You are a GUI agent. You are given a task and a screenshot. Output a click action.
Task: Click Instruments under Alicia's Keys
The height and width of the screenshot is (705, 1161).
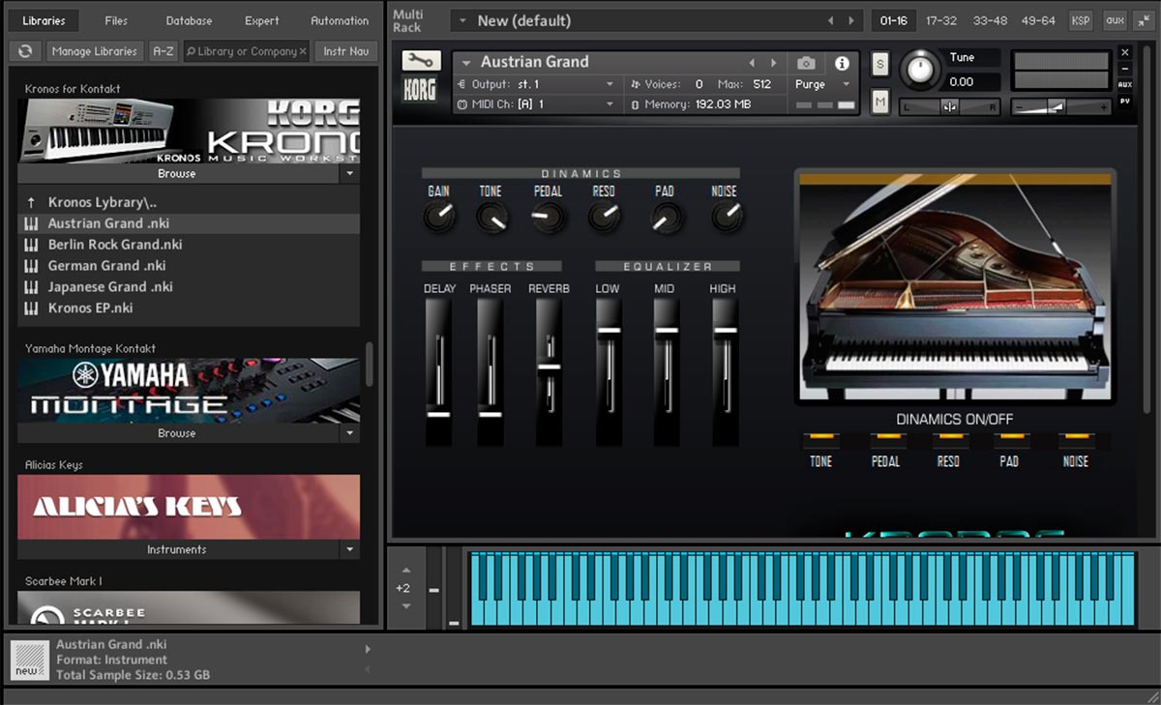pos(177,549)
